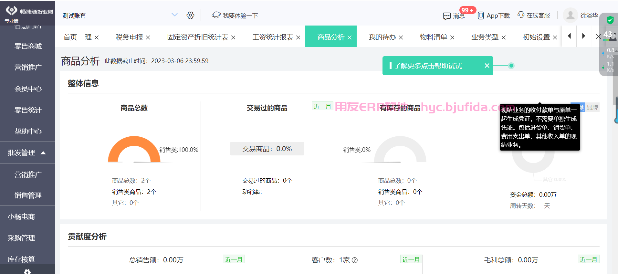The height and width of the screenshot is (274, 618).
Task: Click the help question icon beside 客户数
Action: tap(355, 260)
